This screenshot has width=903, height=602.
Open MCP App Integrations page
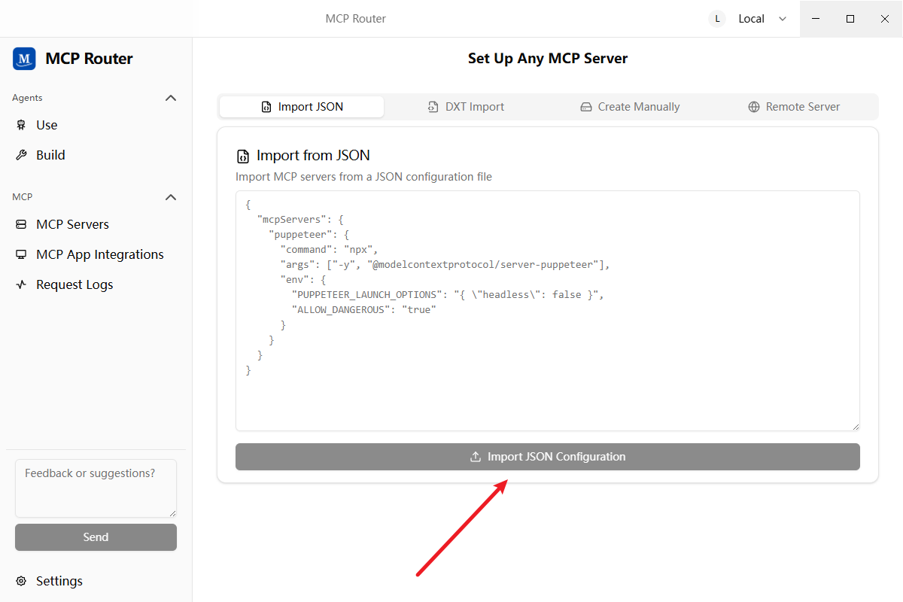[99, 254]
